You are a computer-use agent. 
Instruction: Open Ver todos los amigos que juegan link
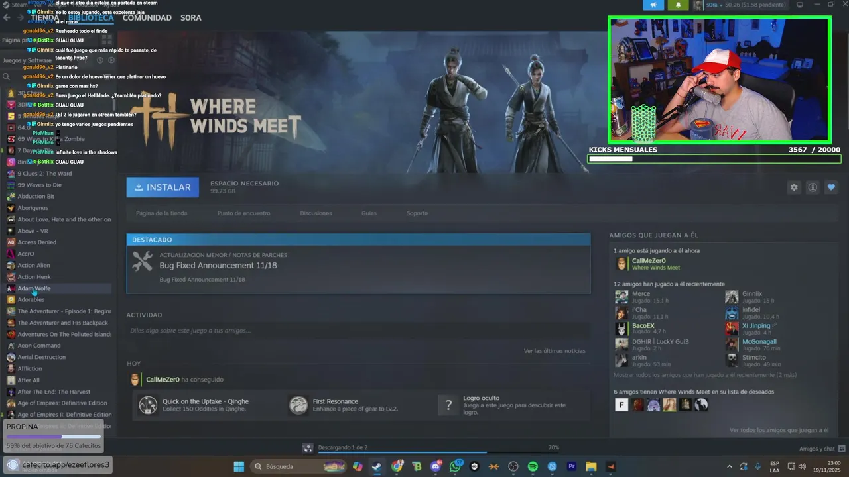click(779, 430)
